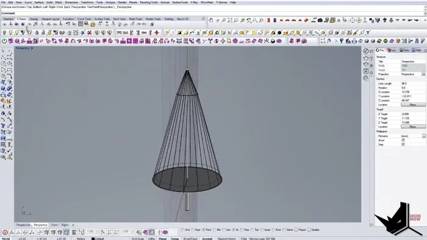Click the padlock Lock objects icon
The width and height of the screenshot is (427, 240).
37,33
